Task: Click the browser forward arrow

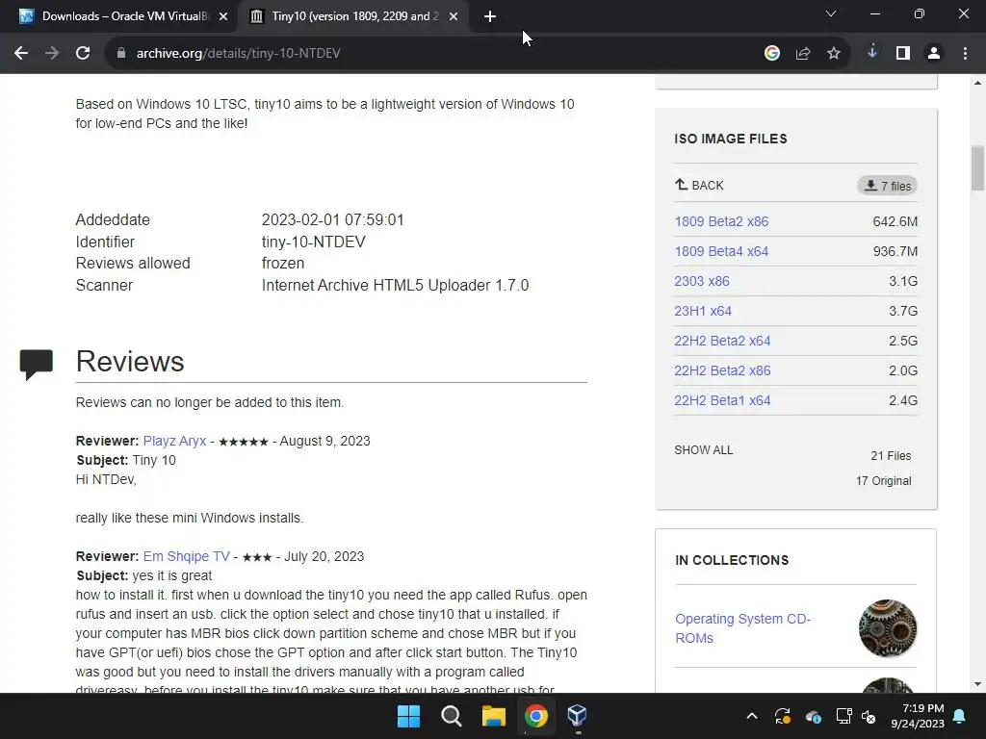Action: (52, 54)
